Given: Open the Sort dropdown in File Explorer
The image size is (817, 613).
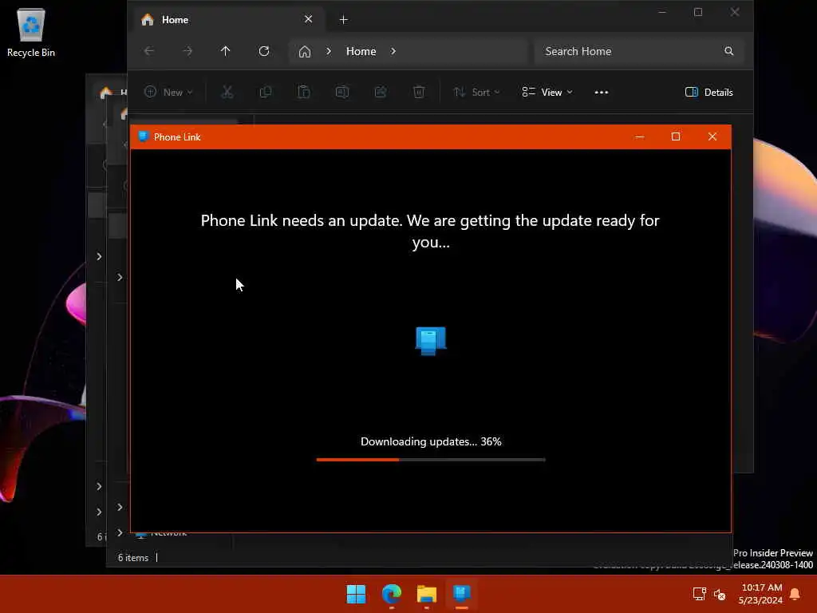Looking at the screenshot, I should [476, 93].
